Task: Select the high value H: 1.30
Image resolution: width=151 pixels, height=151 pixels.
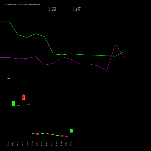Action: point(76,8)
